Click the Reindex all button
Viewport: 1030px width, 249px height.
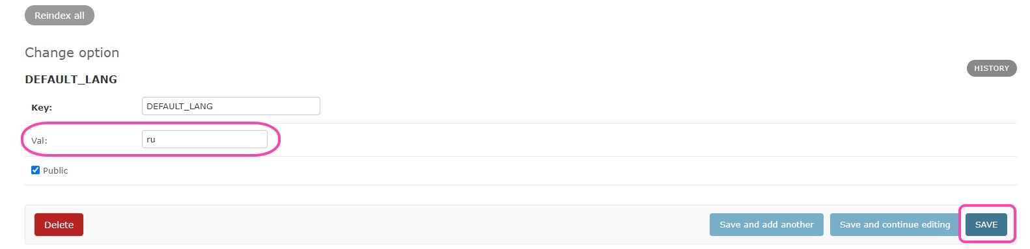coord(59,16)
